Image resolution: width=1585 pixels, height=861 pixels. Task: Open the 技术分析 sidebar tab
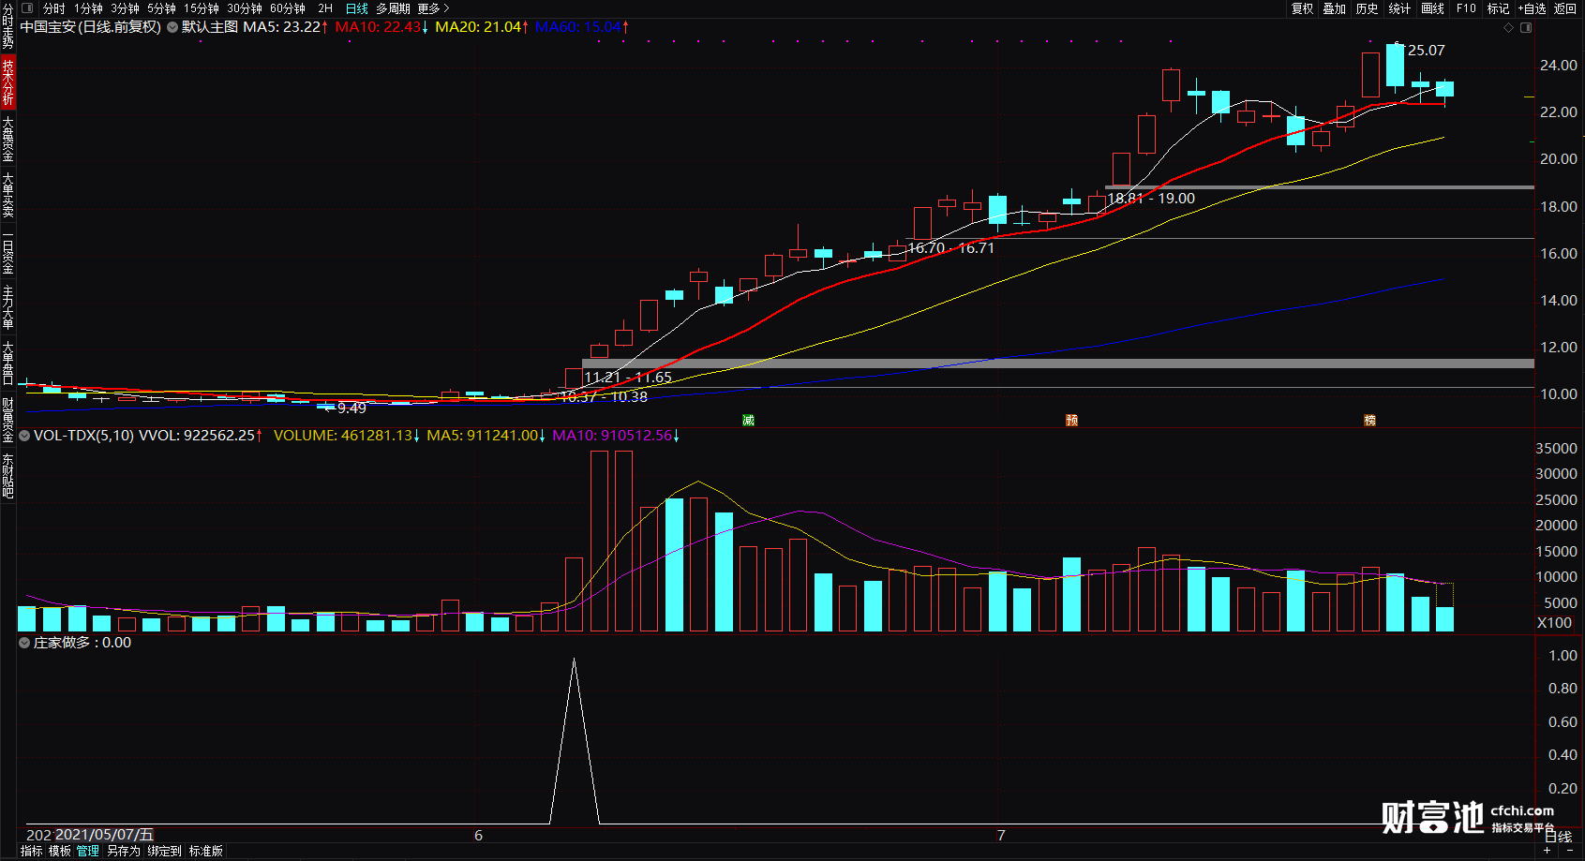pyautogui.click(x=7, y=82)
